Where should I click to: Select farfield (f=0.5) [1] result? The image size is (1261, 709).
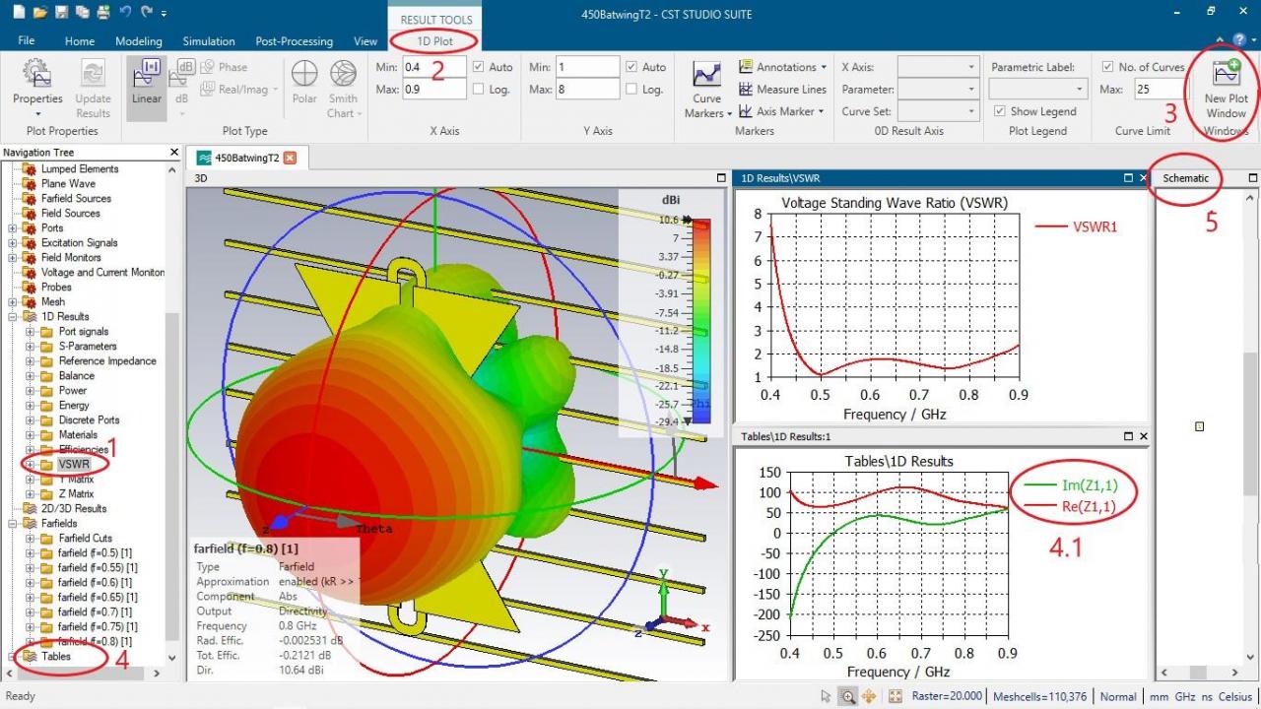98,553
